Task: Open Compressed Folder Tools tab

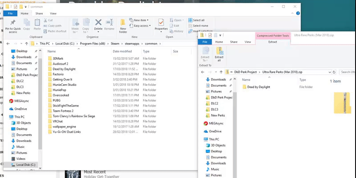Action: click(273, 36)
